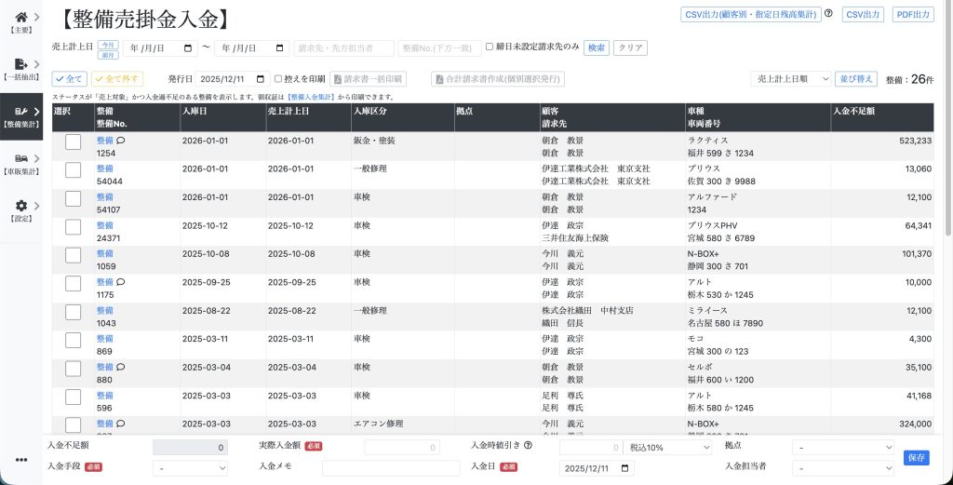Click the 検索 search button
Image resolution: width=953 pixels, height=485 pixels.
[597, 47]
